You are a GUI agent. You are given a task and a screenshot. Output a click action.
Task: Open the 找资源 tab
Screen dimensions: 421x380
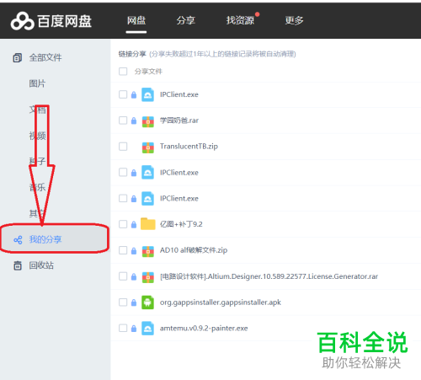click(x=240, y=20)
